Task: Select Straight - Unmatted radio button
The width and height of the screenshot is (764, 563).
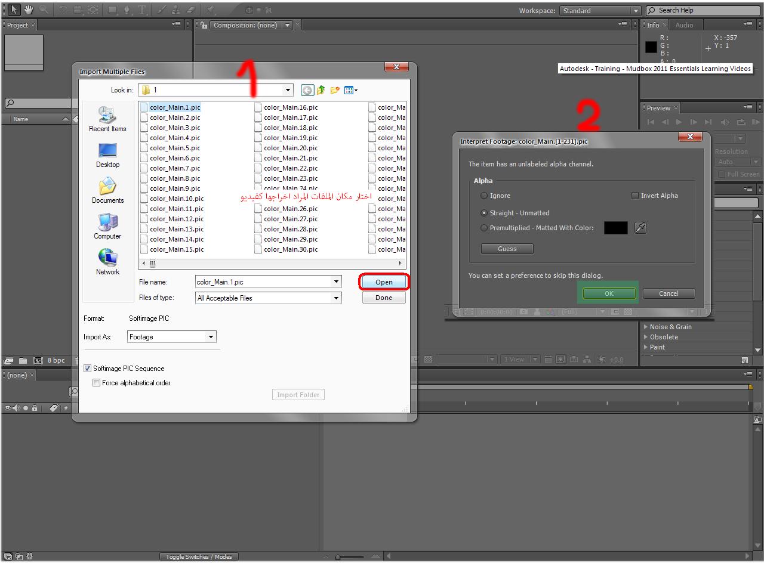Action: pos(484,213)
